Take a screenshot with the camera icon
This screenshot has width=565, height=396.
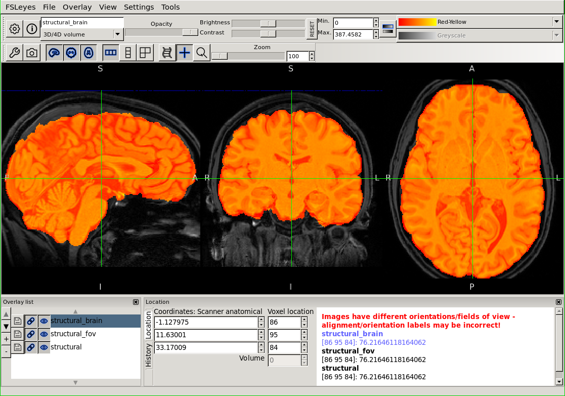click(x=32, y=53)
